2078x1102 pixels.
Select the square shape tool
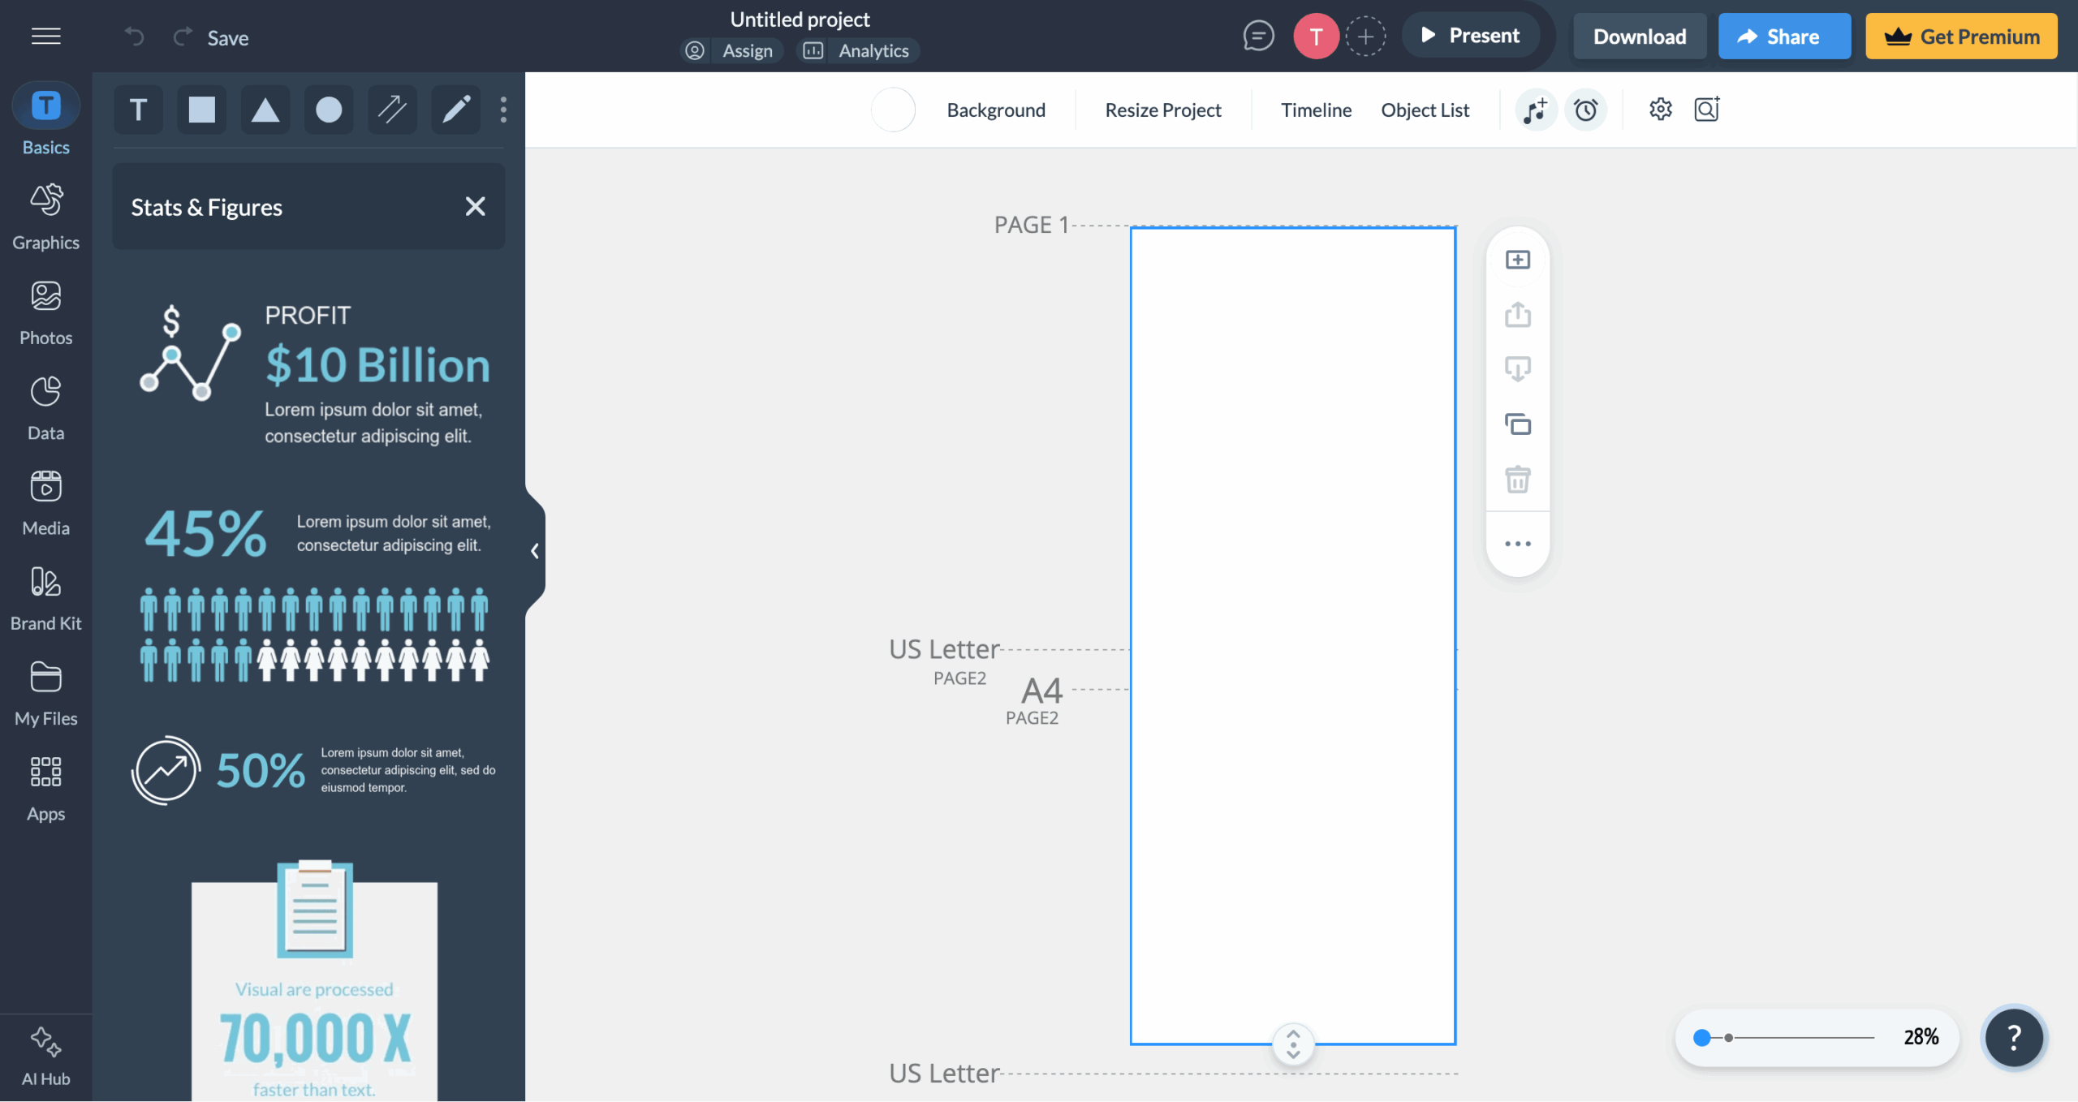[x=202, y=110]
